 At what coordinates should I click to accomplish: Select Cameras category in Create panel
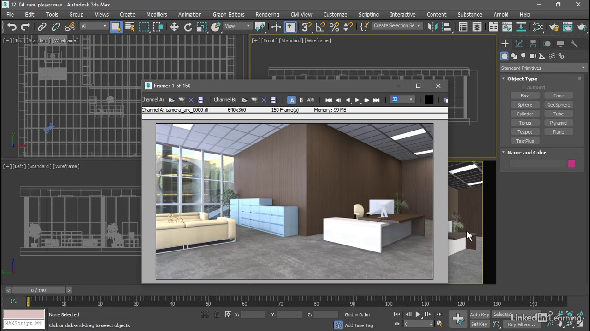[533, 56]
